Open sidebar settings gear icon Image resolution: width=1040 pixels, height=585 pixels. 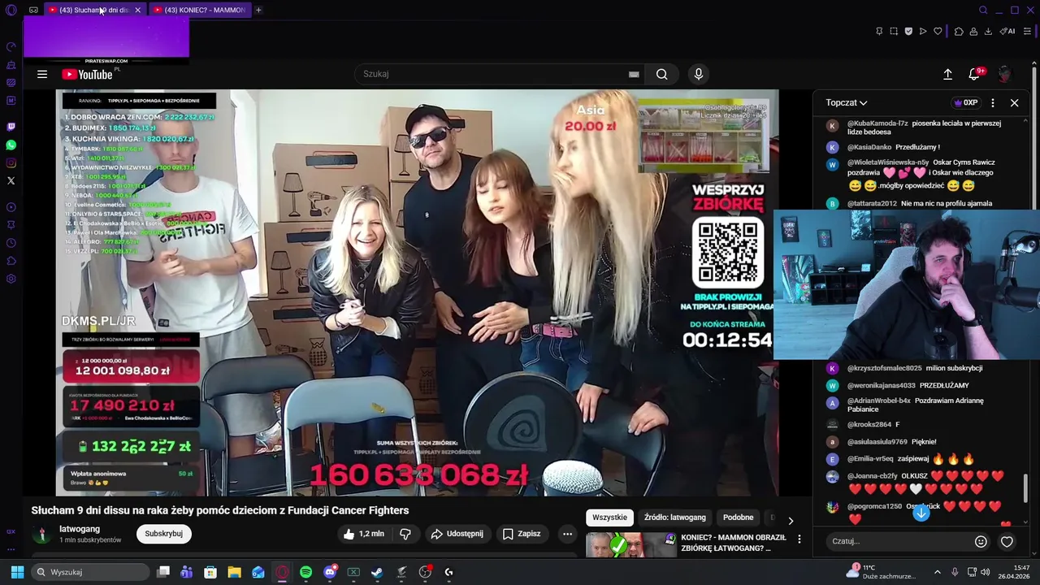click(x=11, y=279)
